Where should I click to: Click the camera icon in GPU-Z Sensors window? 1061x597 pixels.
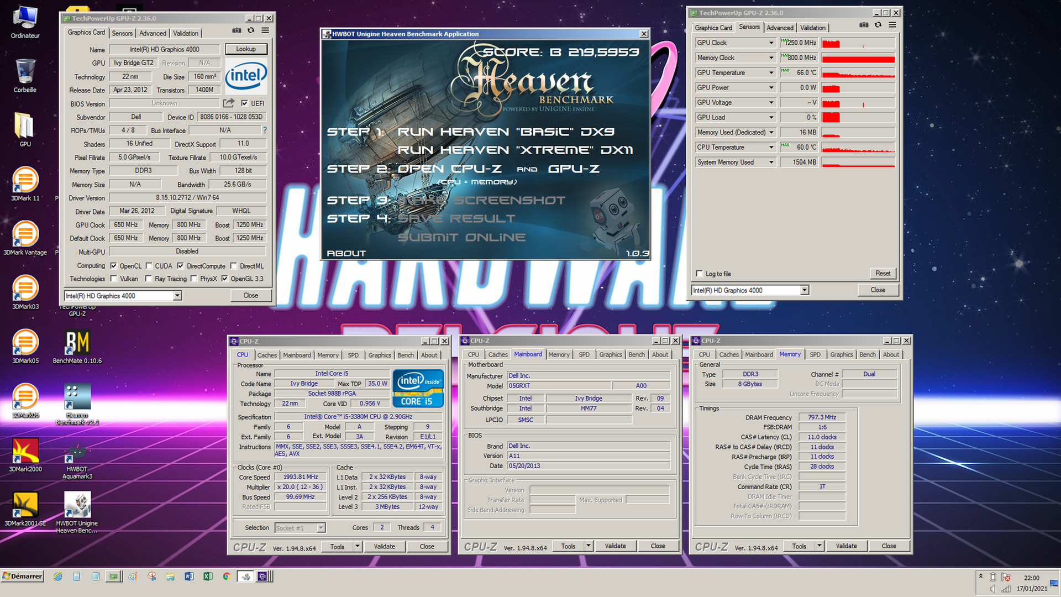864,25
